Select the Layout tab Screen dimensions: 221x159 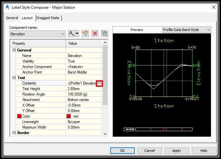point(27,18)
